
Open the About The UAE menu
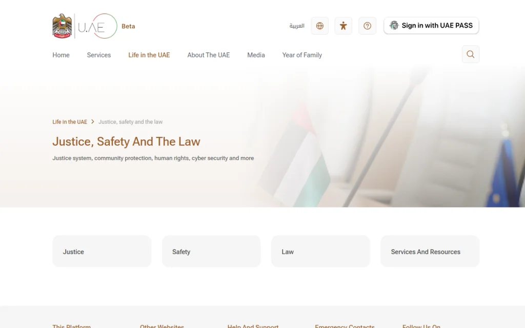tap(208, 55)
